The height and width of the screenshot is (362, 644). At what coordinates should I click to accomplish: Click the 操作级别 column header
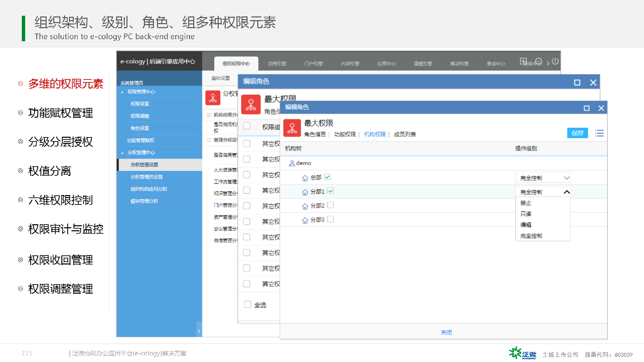pyautogui.click(x=526, y=148)
